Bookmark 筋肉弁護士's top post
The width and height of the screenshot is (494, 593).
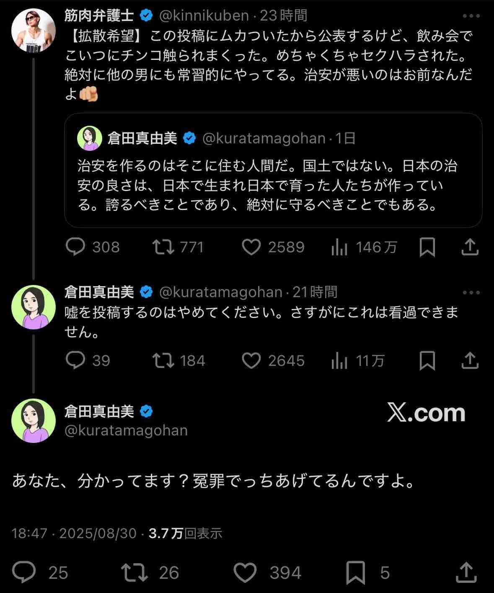[x=427, y=247]
